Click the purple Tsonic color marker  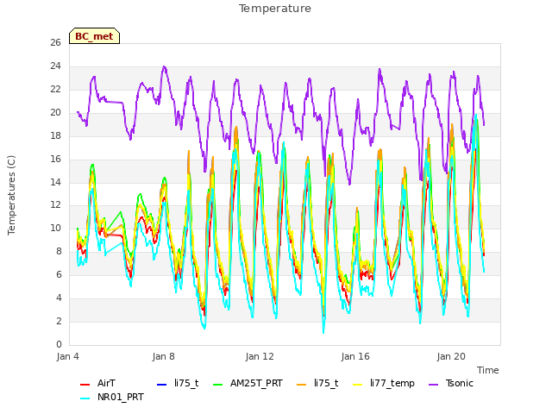pyautogui.click(x=433, y=384)
